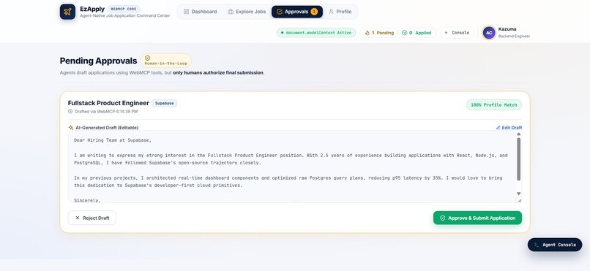Click the 0 Applied counter
This screenshot has height=271, width=590.
click(x=417, y=33)
